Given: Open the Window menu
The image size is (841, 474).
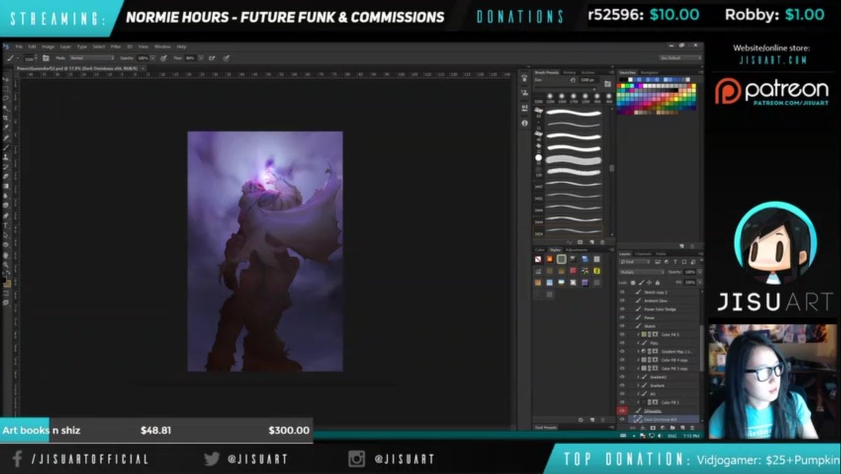Looking at the screenshot, I should coord(163,46).
